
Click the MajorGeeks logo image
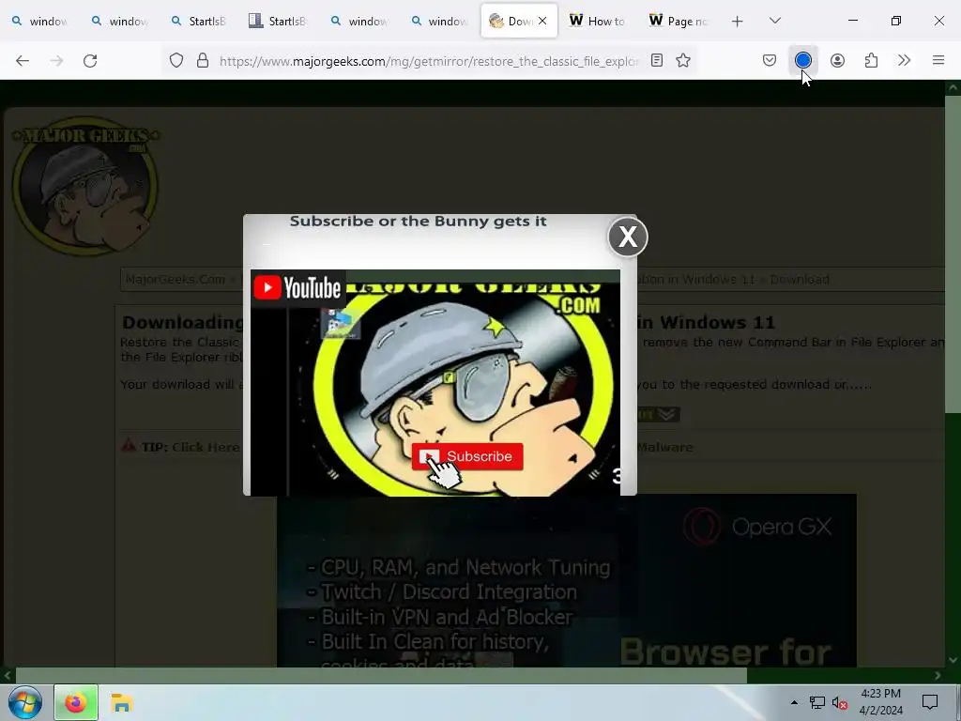(x=85, y=186)
